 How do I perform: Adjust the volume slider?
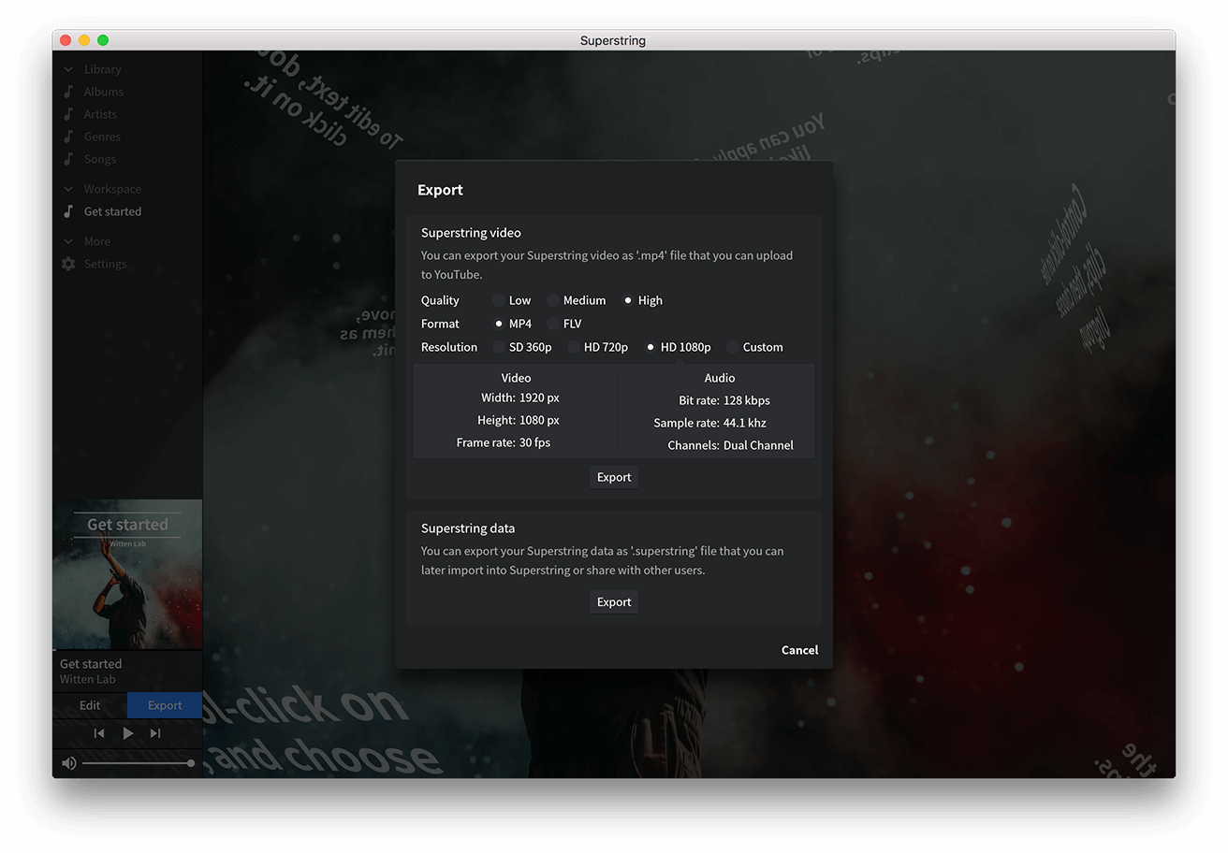[137, 763]
